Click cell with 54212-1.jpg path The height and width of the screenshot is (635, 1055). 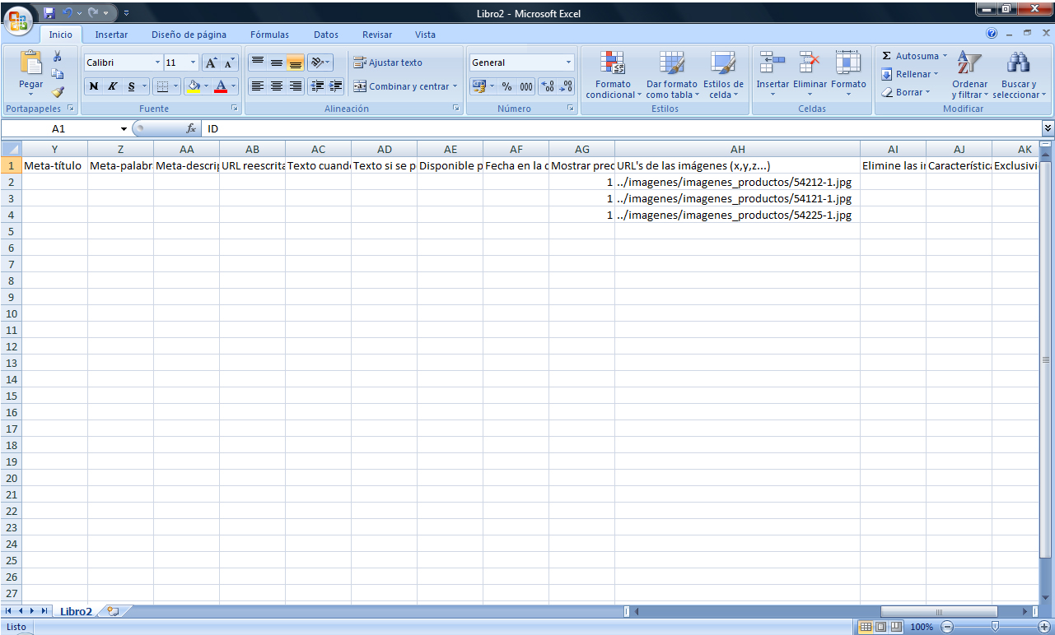(x=737, y=182)
